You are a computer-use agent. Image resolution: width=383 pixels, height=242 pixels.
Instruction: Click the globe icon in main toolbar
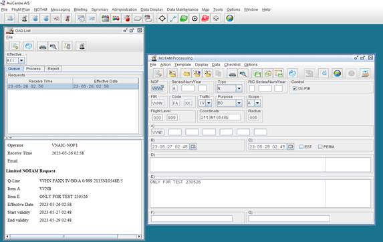230,18
